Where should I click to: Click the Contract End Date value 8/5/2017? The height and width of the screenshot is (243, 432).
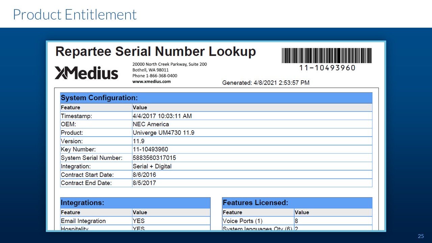(144, 183)
